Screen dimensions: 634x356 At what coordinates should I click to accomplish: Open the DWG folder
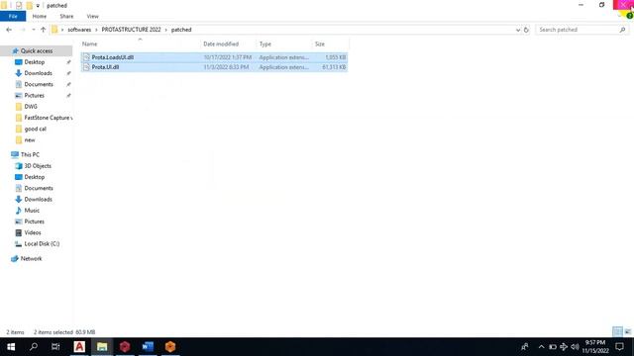coord(31,107)
